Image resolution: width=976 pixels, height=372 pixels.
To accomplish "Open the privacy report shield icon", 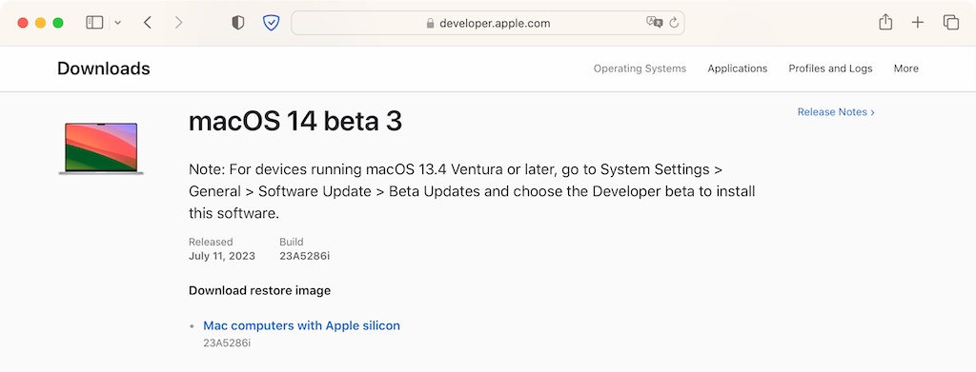I will 237,23.
